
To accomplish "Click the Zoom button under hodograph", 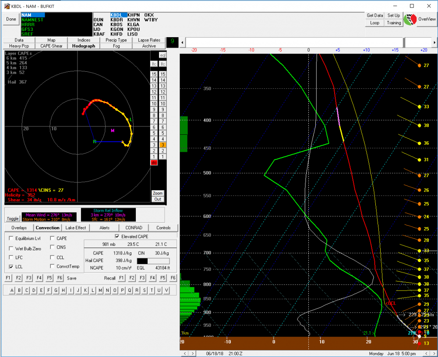I will pyautogui.click(x=158, y=193).
